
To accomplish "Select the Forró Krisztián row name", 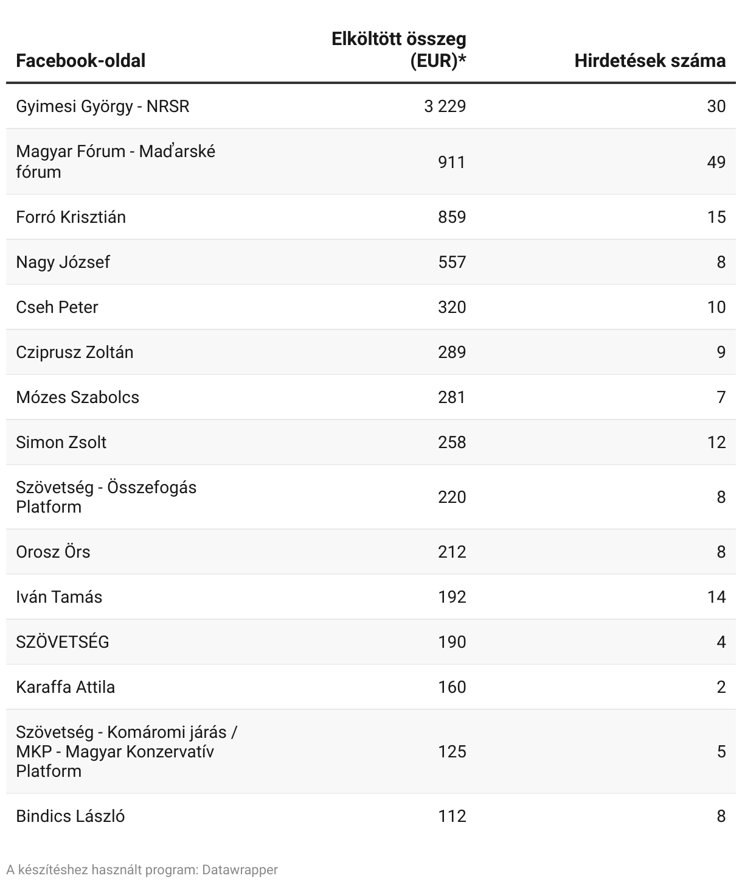I will [71, 217].
